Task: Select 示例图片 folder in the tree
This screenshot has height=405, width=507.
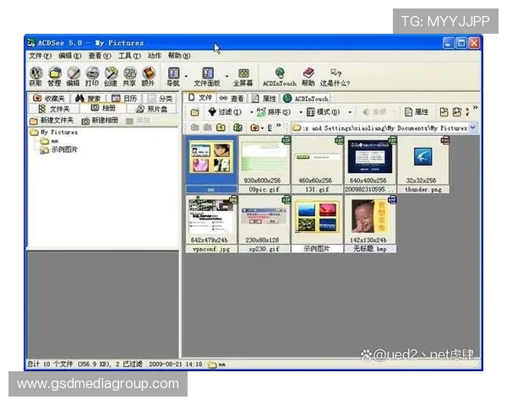Action: [63, 149]
